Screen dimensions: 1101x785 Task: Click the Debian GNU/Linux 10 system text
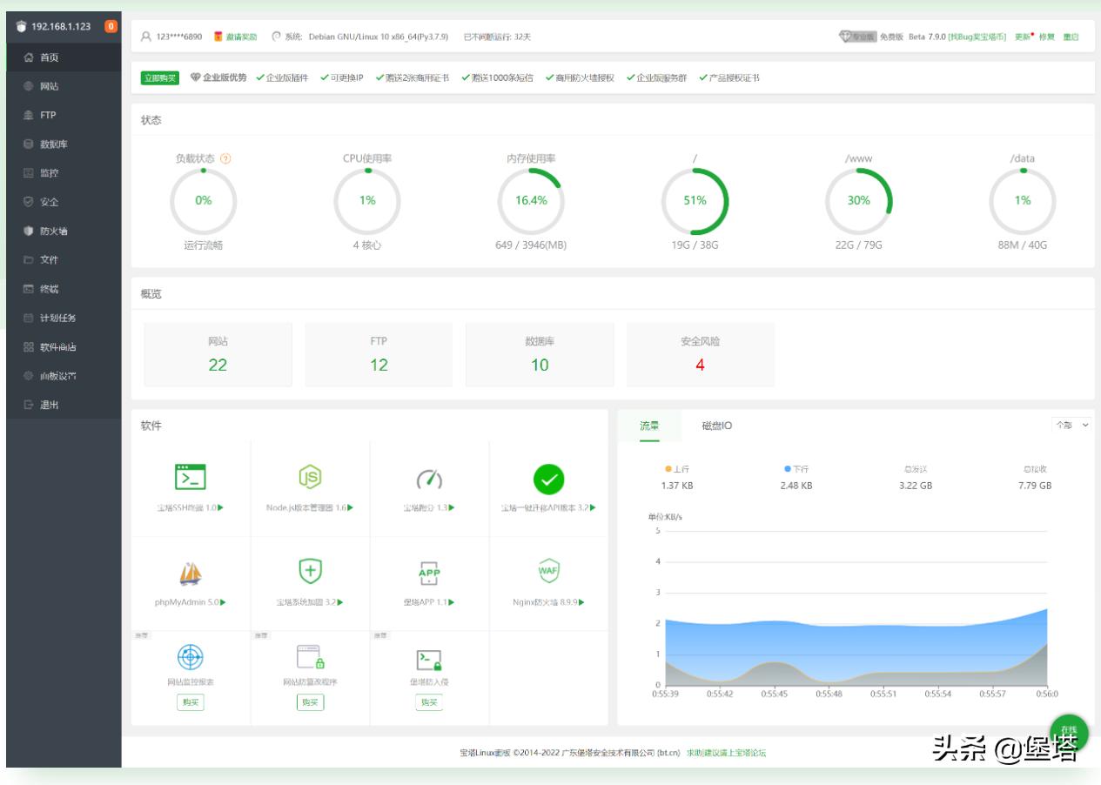(x=379, y=37)
